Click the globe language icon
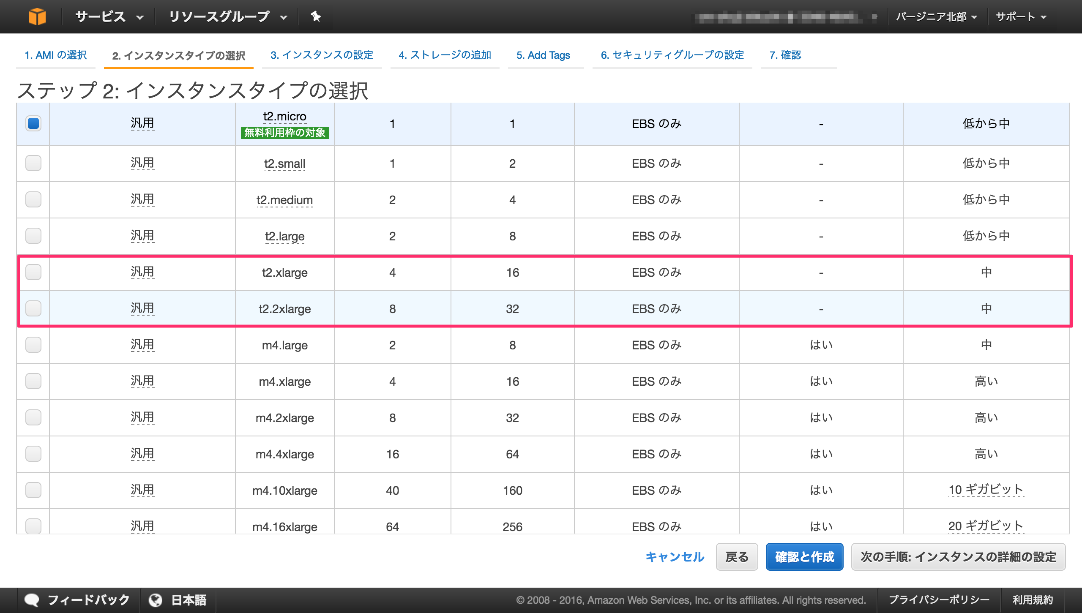The image size is (1082, 613). (156, 600)
